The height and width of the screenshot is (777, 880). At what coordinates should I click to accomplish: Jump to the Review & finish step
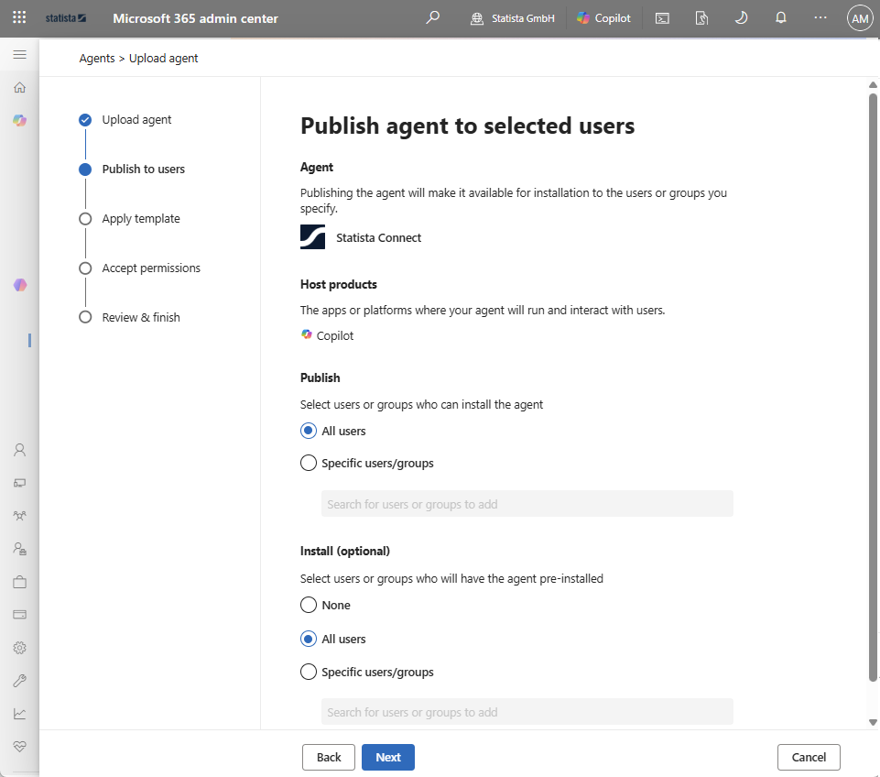click(130, 317)
